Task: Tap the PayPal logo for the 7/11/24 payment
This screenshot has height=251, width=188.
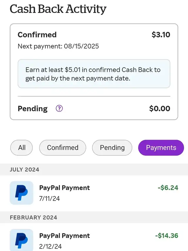Action: (x=21, y=193)
